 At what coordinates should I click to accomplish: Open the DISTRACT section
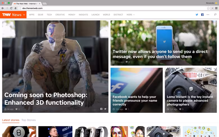click(118, 15)
